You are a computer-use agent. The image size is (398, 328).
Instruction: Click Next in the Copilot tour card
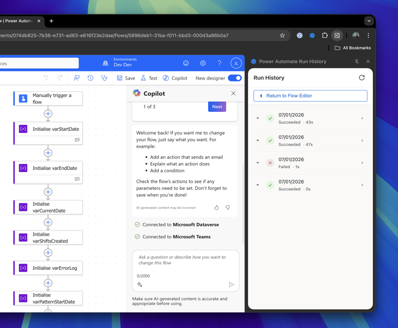[x=217, y=107]
